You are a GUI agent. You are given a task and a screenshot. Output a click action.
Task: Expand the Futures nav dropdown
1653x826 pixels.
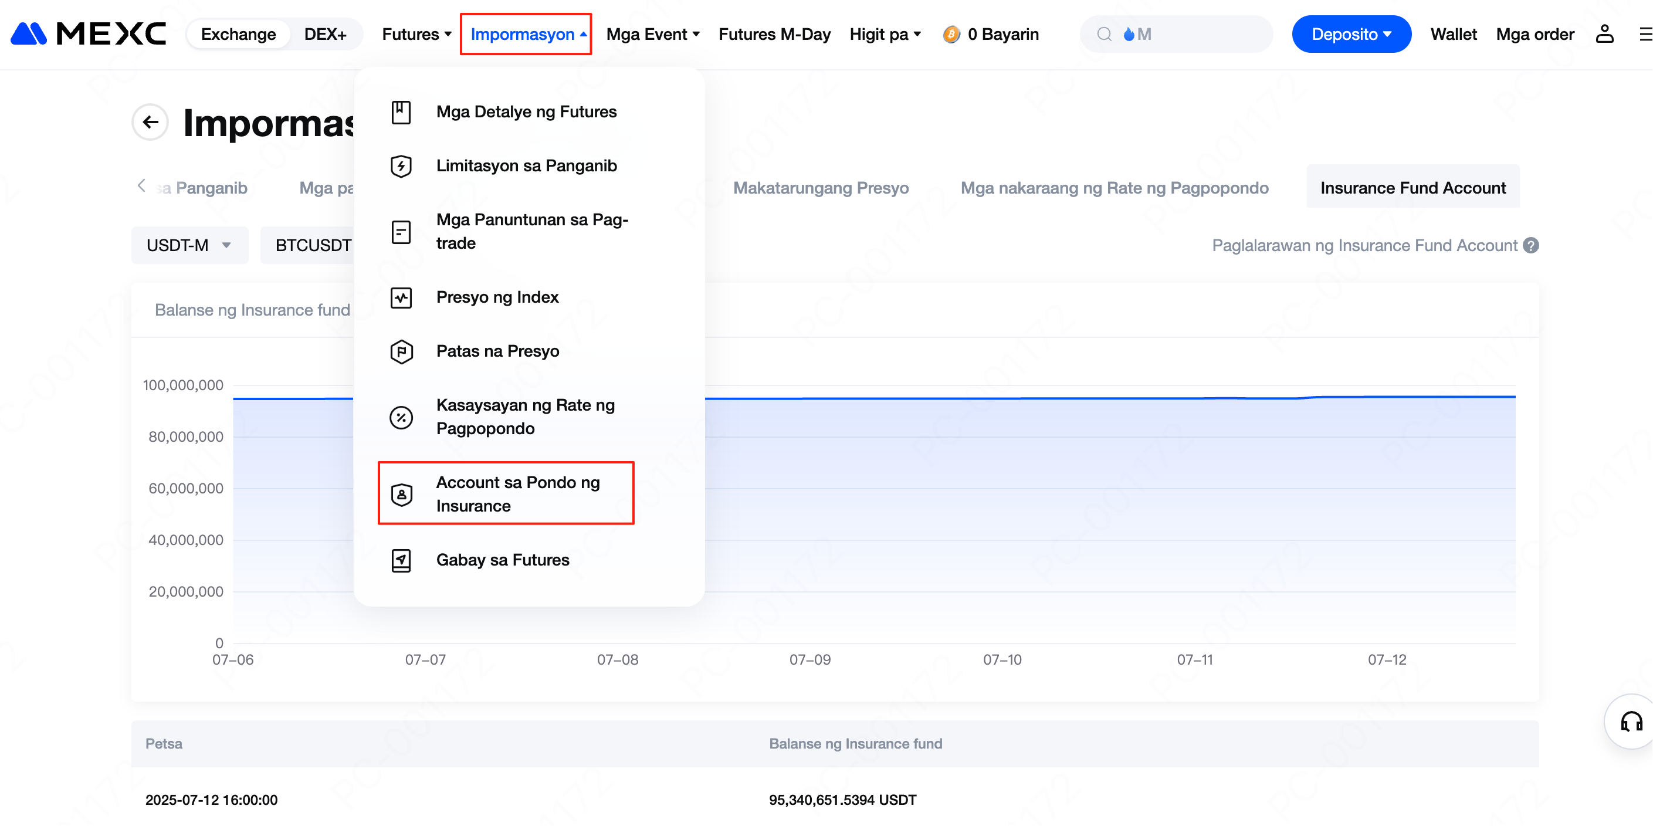point(416,34)
